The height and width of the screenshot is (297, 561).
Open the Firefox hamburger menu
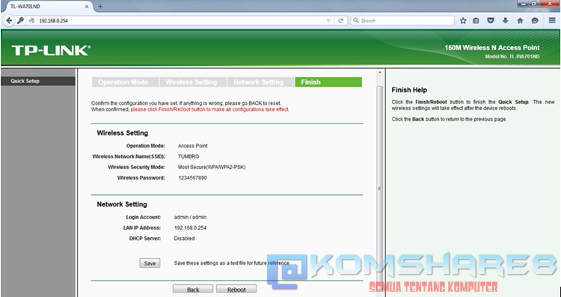(552, 21)
